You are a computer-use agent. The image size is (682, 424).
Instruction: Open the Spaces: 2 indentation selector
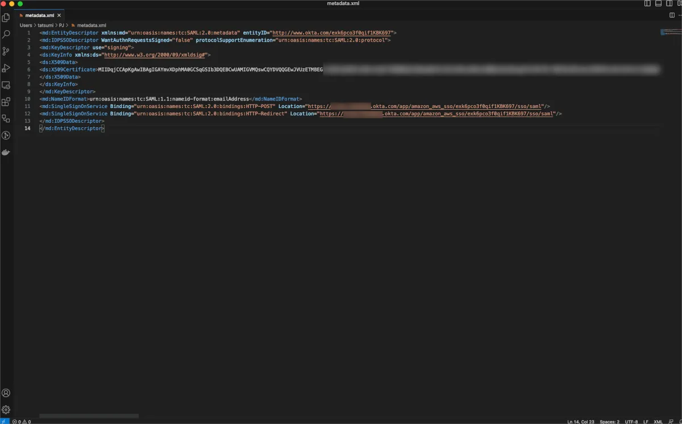tap(609, 421)
